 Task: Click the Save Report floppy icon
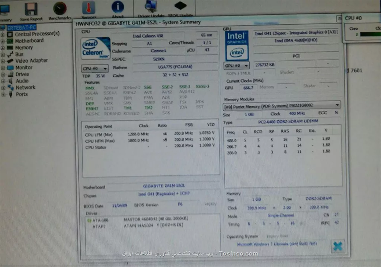pos(31,9)
